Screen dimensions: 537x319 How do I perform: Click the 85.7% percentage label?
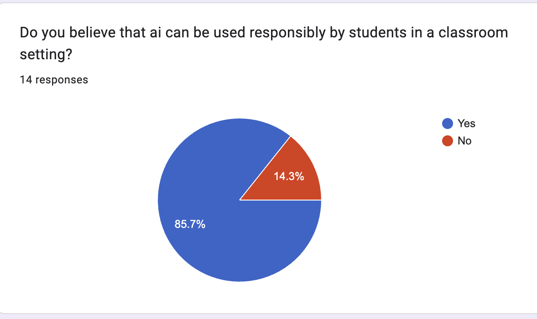tap(190, 224)
